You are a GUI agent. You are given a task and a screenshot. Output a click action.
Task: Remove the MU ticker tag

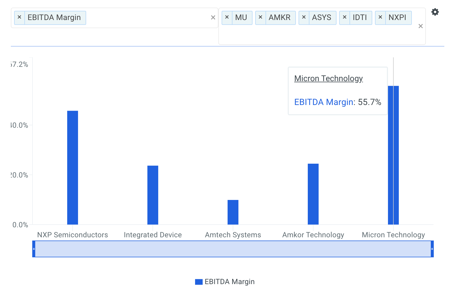227,18
